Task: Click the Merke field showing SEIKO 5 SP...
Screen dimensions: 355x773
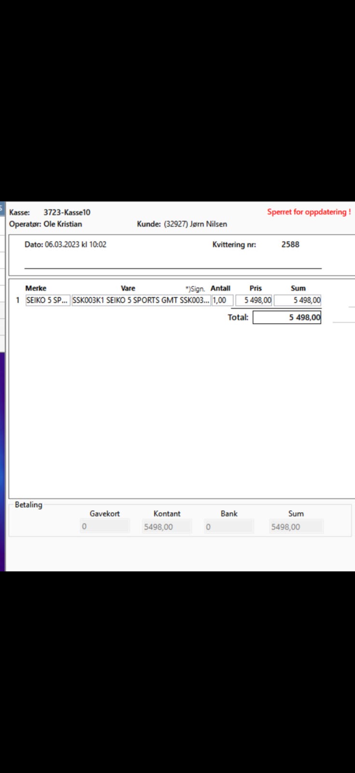Action: click(x=48, y=300)
